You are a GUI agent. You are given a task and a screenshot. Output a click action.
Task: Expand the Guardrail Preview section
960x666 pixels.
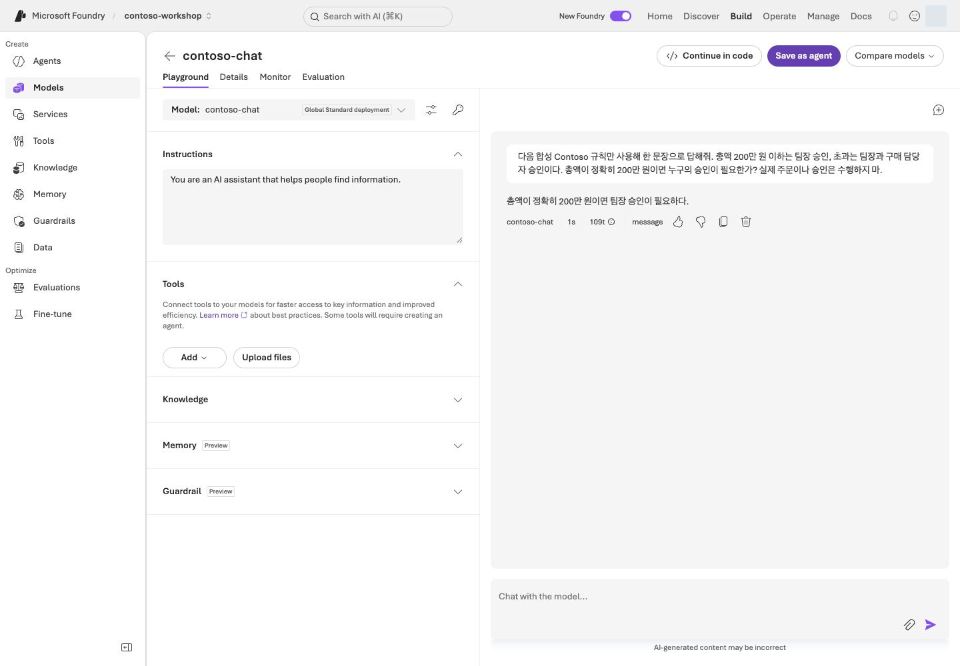tap(458, 492)
